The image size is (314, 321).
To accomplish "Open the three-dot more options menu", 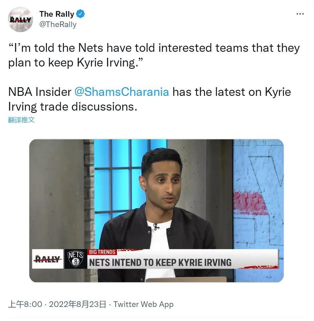I will click(300, 14).
